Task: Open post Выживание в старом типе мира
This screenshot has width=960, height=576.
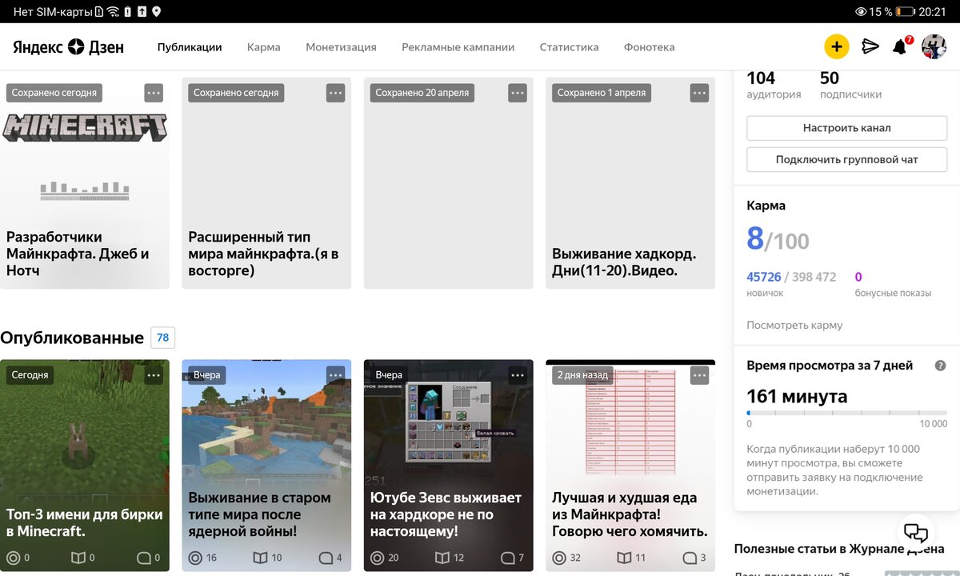Action: 266,465
